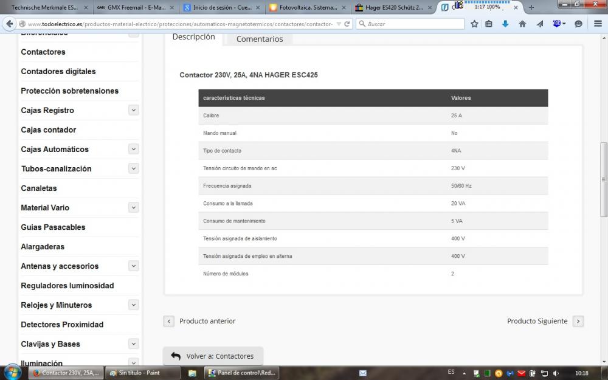
Task: Select 'Tipo de contacto' row label
Action: coord(222,150)
